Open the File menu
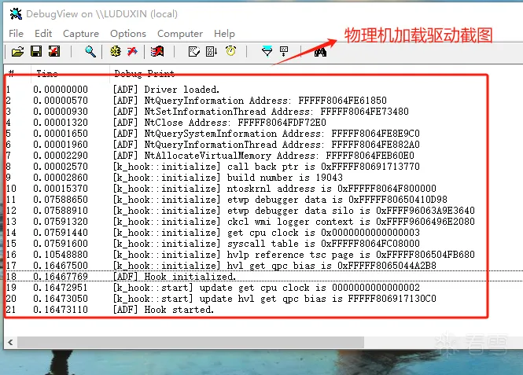Screen dimensions: 523x375 point(16,34)
